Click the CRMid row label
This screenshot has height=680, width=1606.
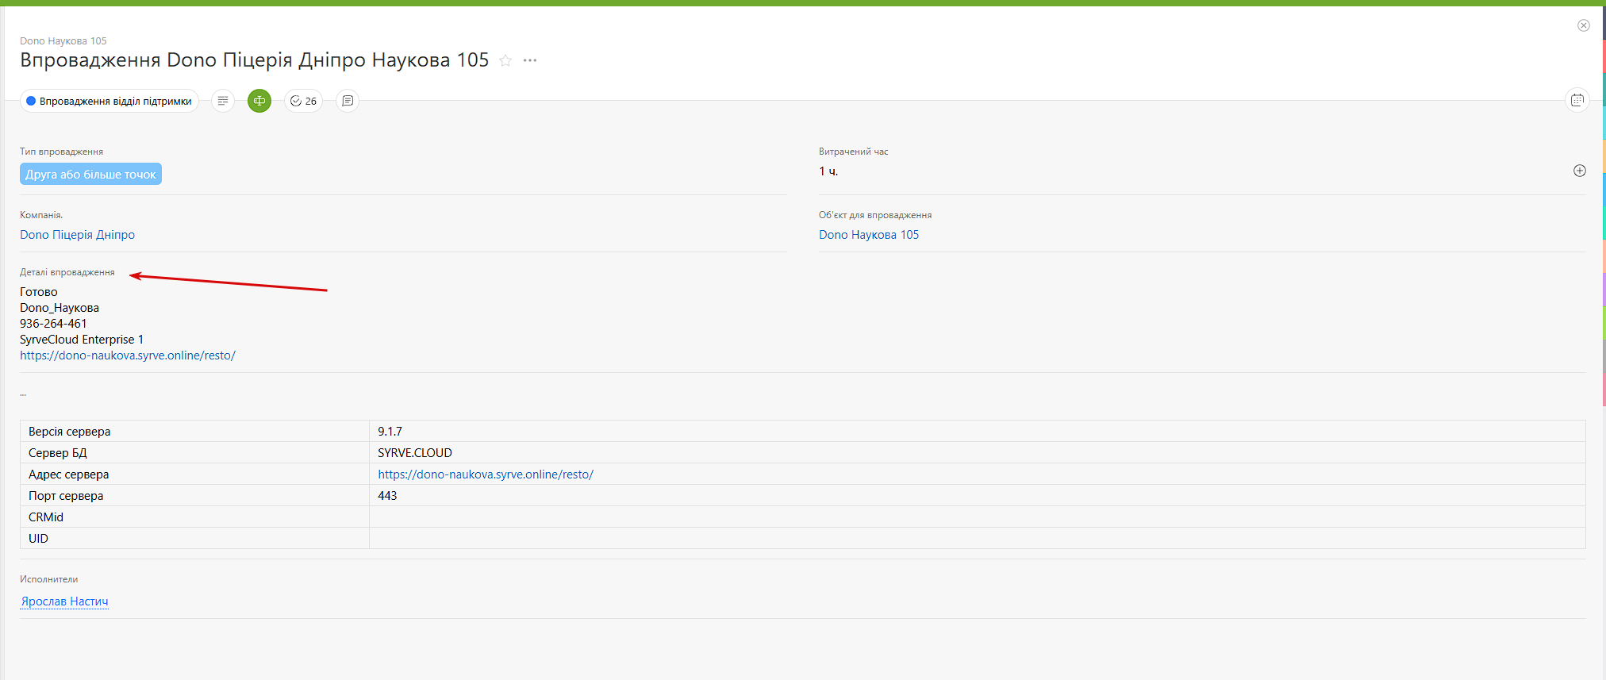46,517
